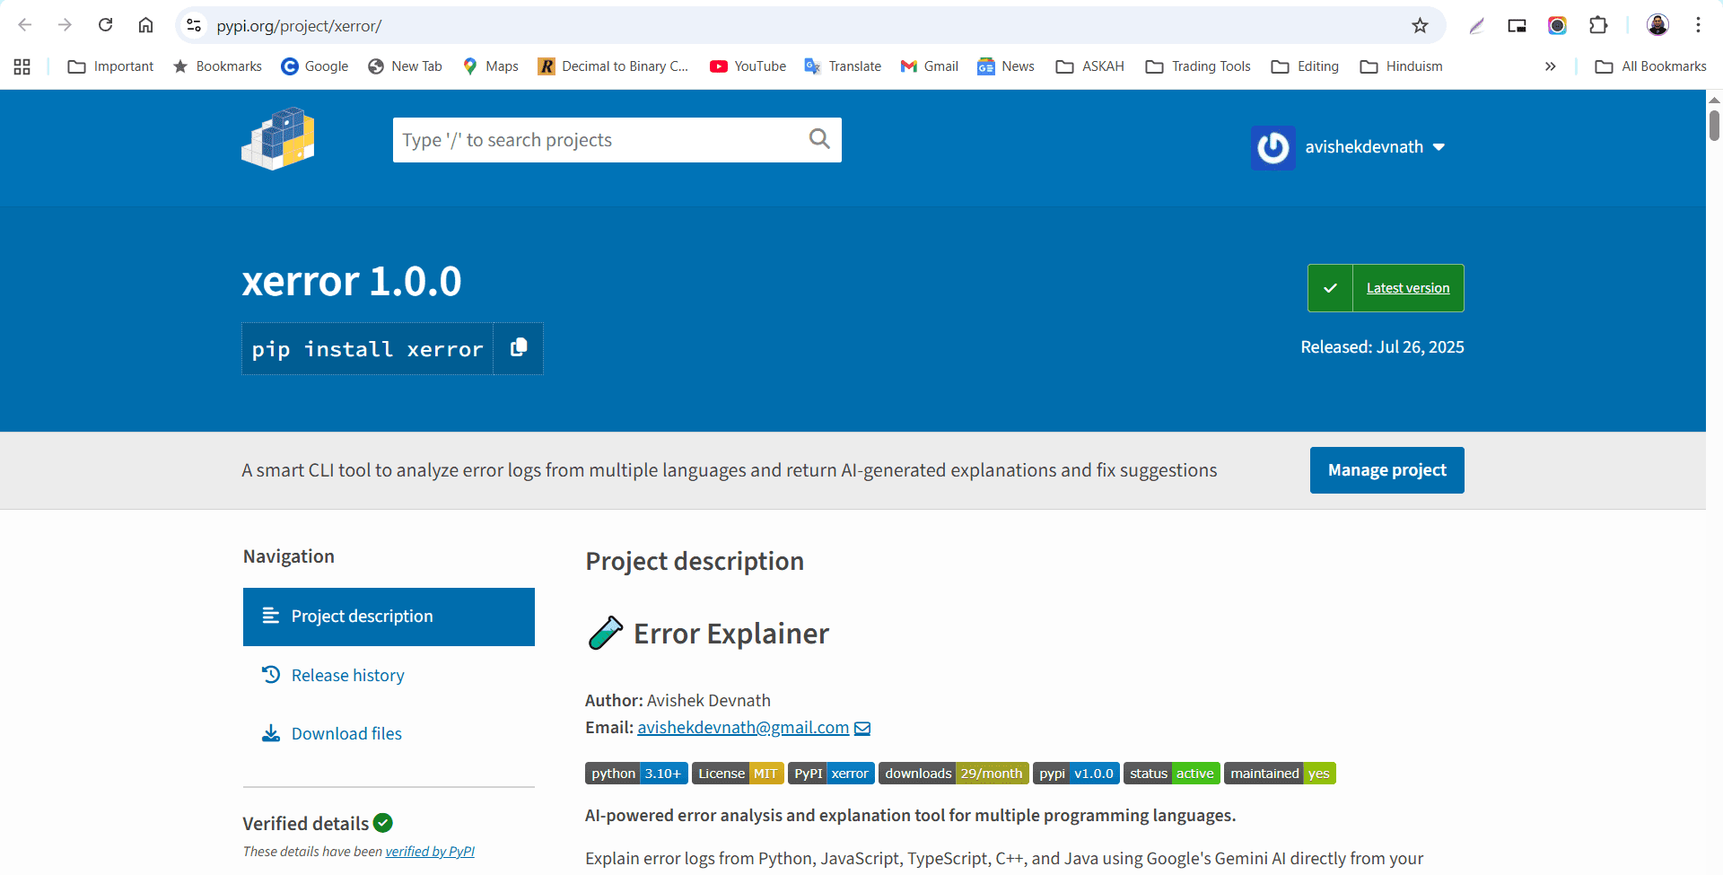Viewport: 1723px width, 875px height.
Task: Open the Trading Tools bookmarks folder
Action: 1197,66
